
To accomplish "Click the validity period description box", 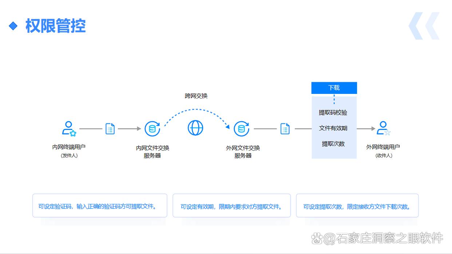I will coord(231,206).
